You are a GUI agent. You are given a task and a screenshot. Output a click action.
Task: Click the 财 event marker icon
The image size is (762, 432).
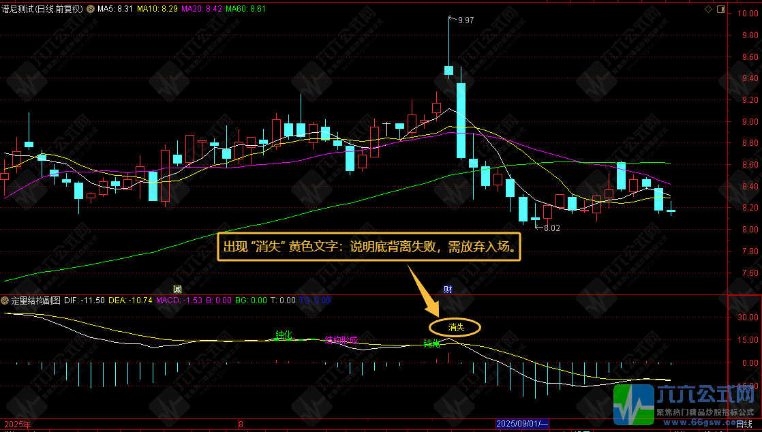point(448,289)
